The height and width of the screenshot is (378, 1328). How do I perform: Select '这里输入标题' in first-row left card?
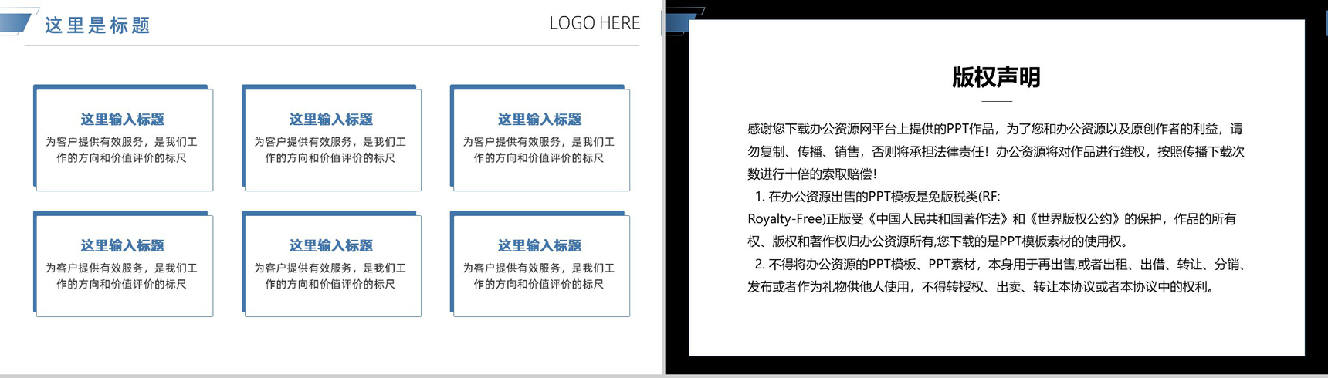122,120
